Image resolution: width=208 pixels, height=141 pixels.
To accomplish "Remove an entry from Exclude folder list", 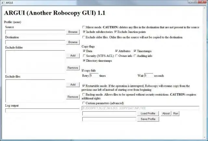I will coord(73,68).
